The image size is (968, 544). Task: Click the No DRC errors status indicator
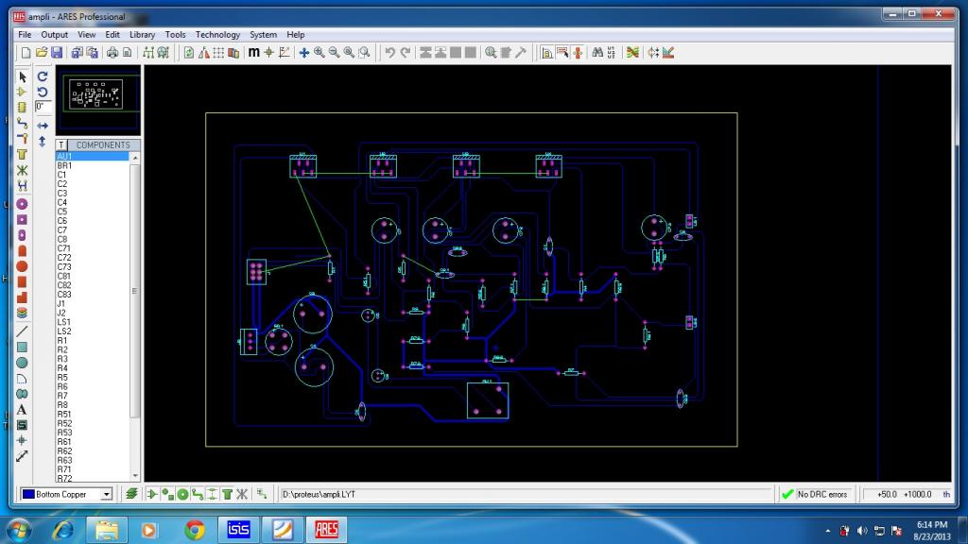tap(816, 494)
